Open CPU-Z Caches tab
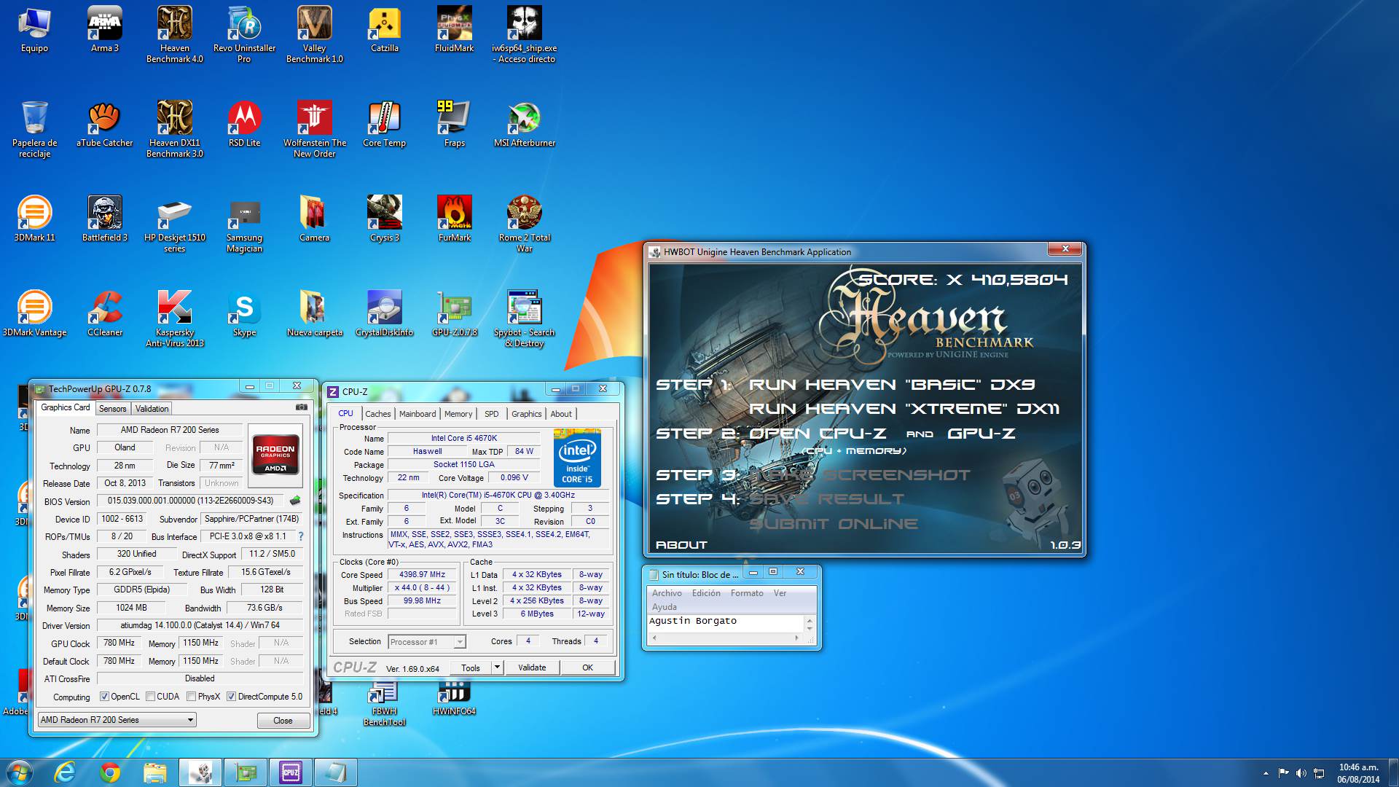The width and height of the screenshot is (1399, 787). (377, 414)
